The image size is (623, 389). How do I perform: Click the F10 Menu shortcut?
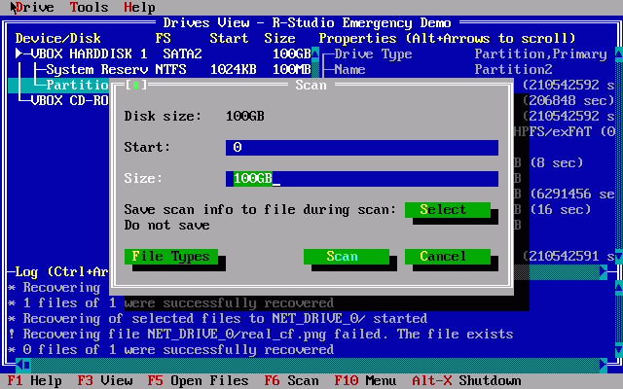(365, 381)
